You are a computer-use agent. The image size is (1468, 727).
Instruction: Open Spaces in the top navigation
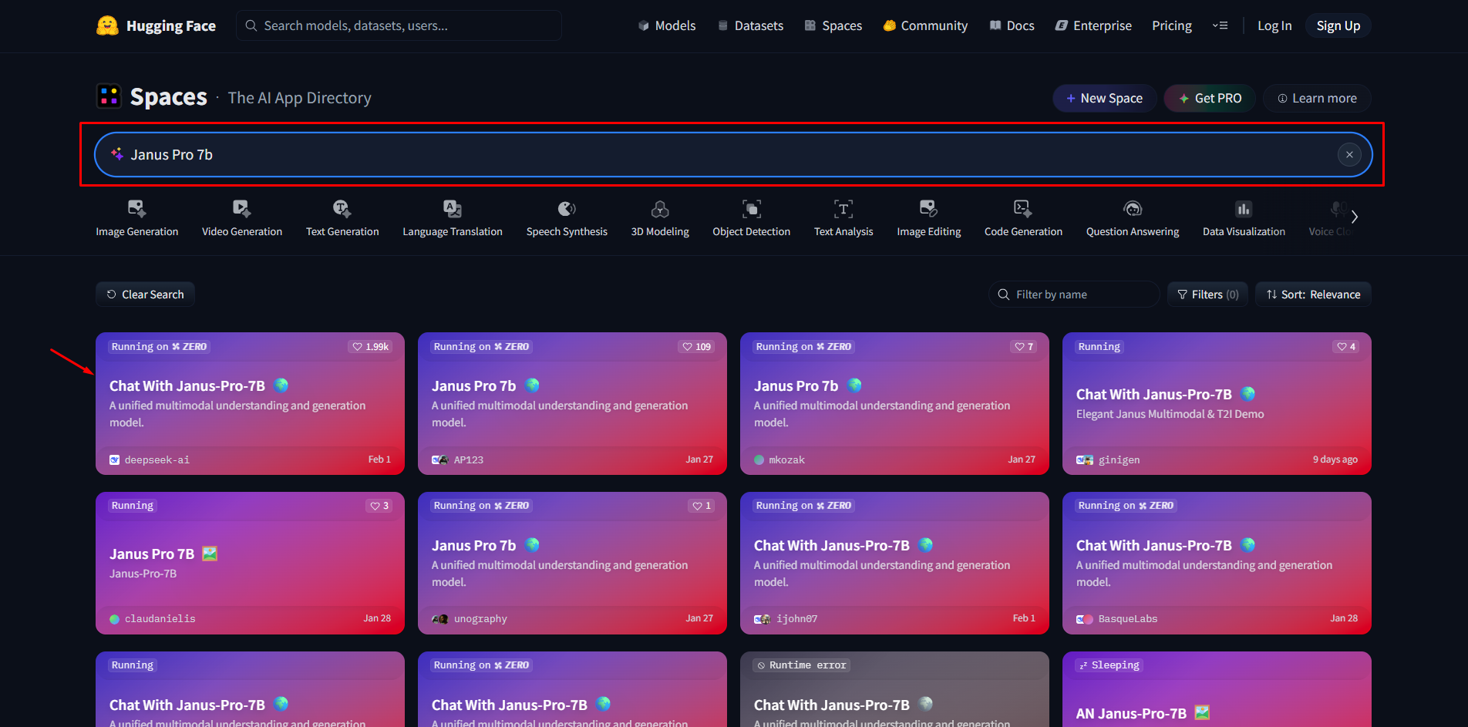[833, 25]
